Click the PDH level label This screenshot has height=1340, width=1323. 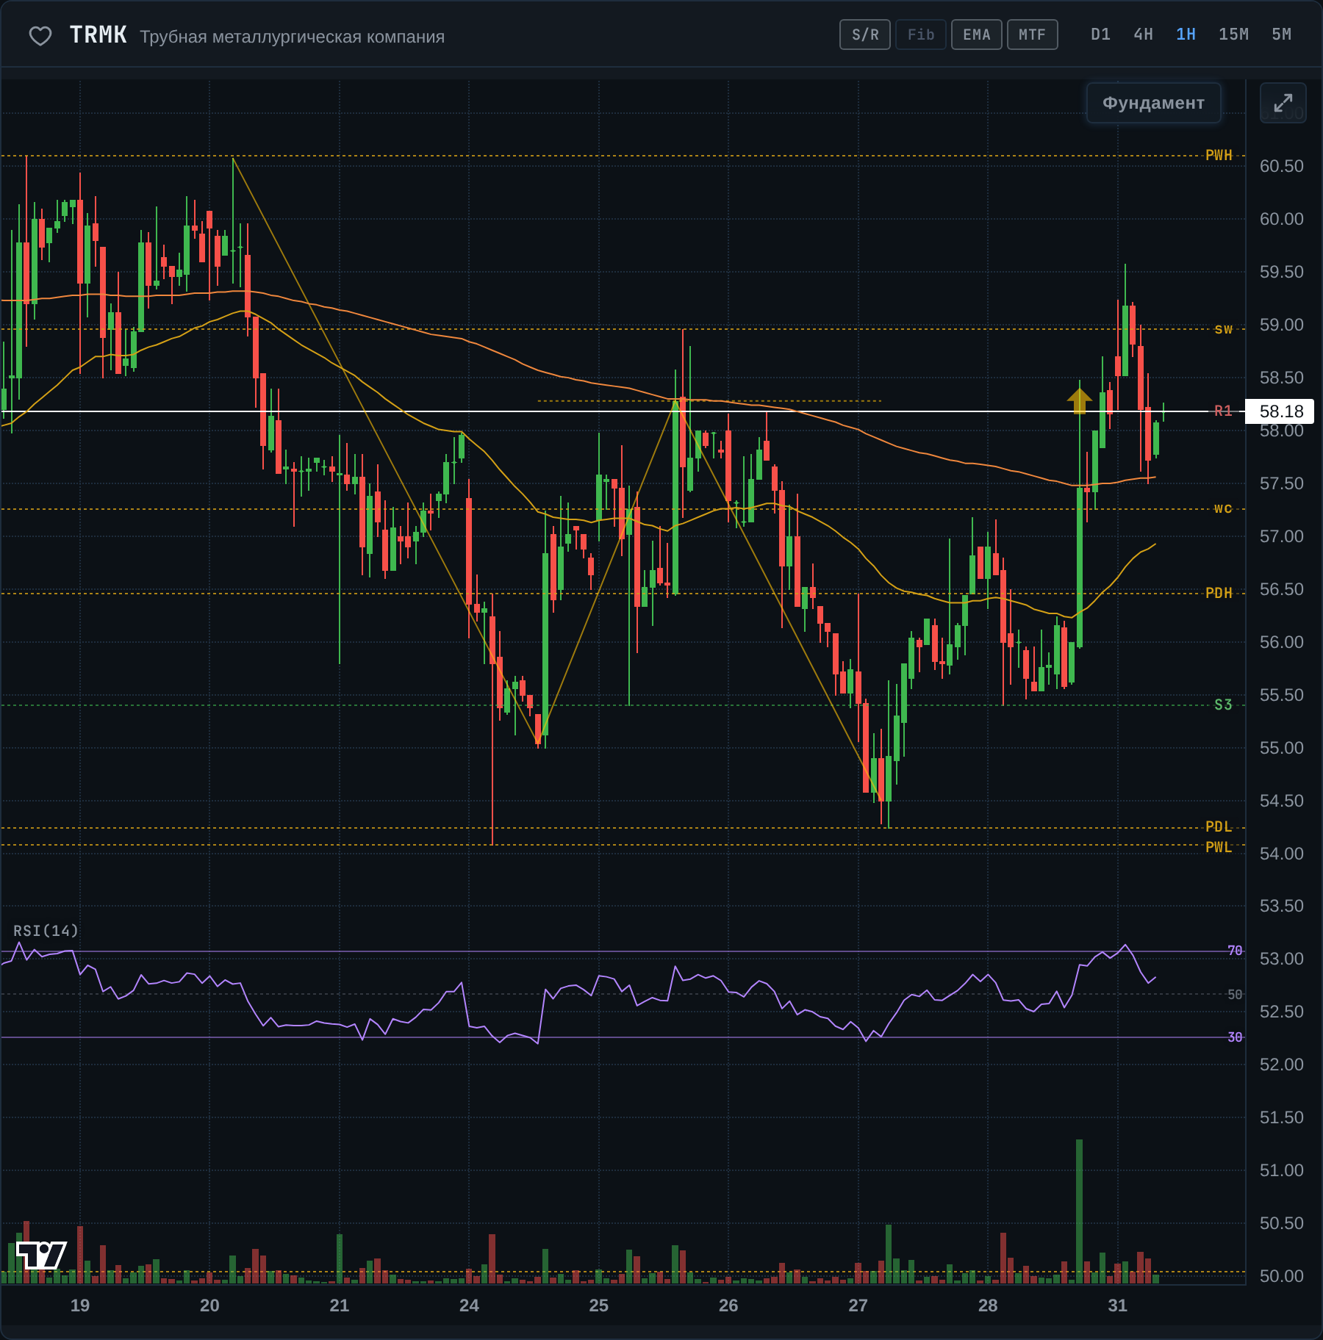pos(1219,593)
